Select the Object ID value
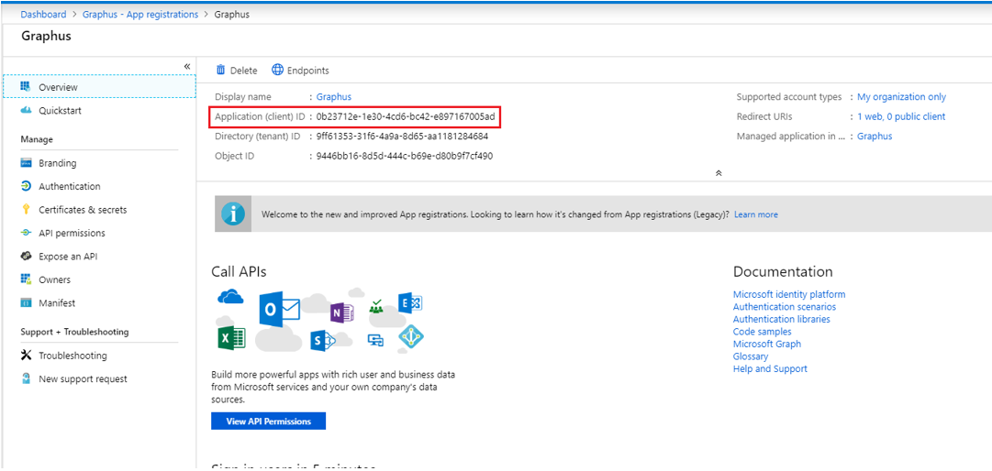Viewport: 992px width, 471px height. pyautogui.click(x=405, y=155)
